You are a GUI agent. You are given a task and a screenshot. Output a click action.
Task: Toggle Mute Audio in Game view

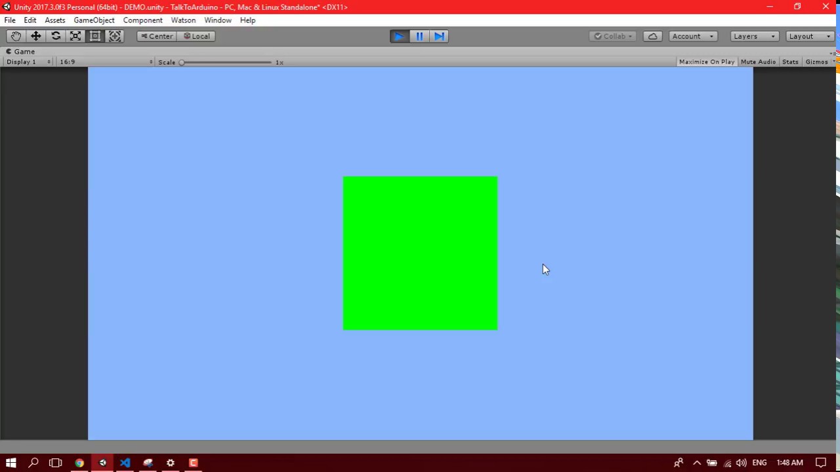tap(758, 62)
